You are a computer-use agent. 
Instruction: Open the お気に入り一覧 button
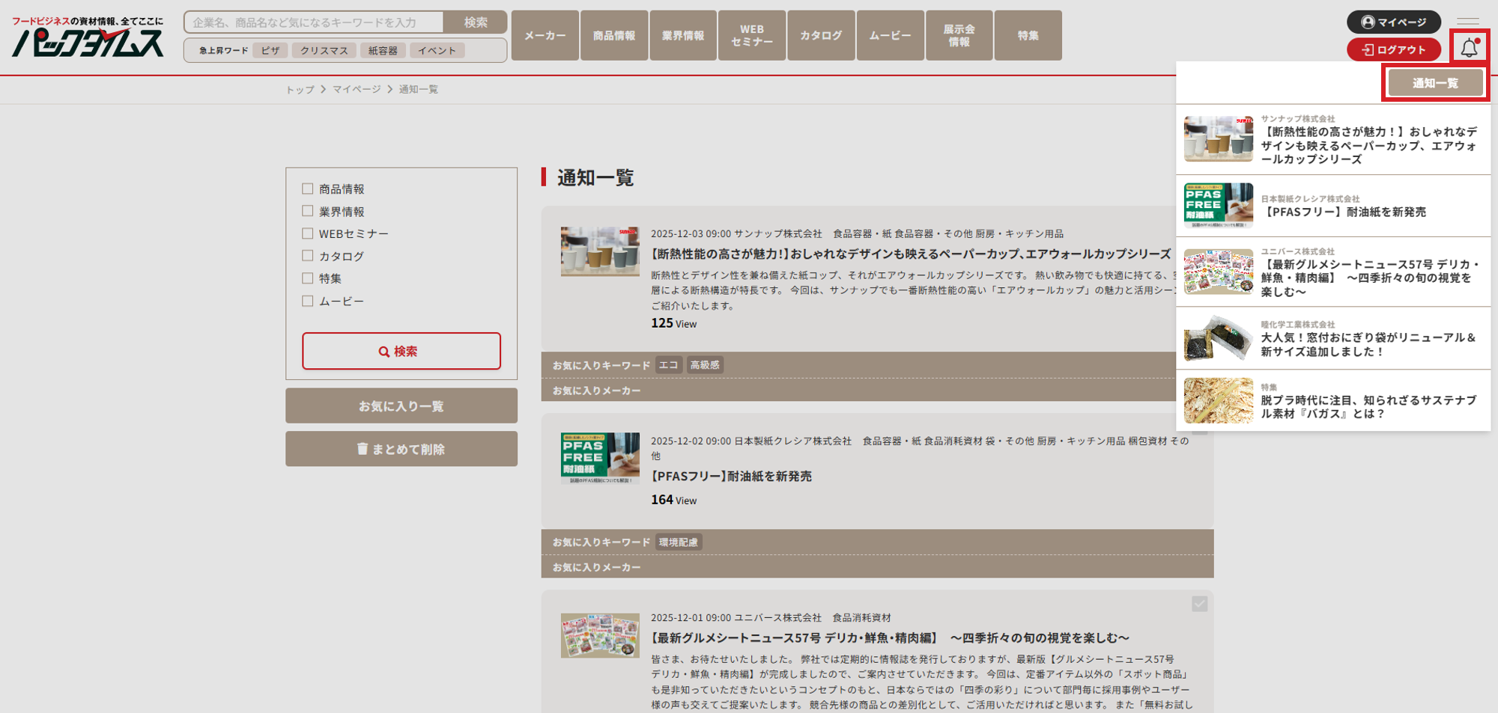point(401,406)
